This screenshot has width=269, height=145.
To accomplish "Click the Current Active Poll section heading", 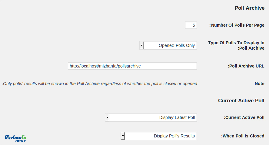I will [241, 100].
